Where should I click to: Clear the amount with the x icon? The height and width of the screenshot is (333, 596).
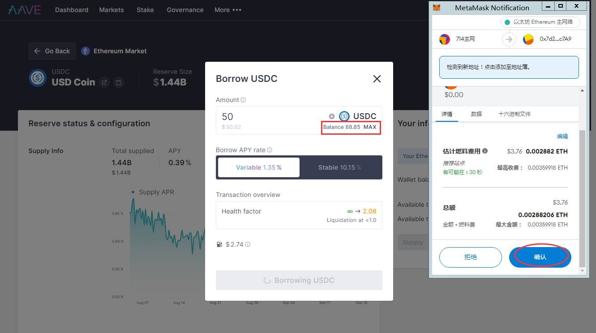click(x=332, y=116)
